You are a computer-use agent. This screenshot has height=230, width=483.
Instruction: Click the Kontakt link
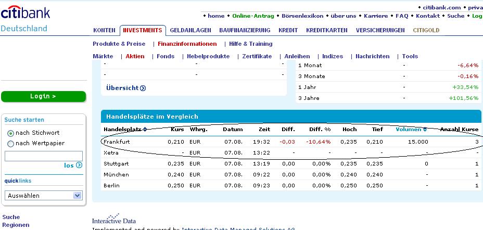pos(428,16)
